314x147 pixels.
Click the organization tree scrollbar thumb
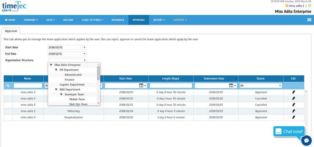coord(99,73)
